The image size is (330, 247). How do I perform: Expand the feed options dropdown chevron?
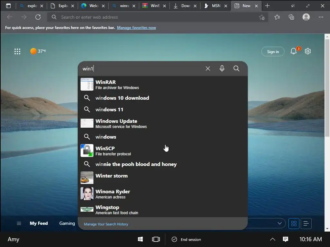[x=279, y=223]
